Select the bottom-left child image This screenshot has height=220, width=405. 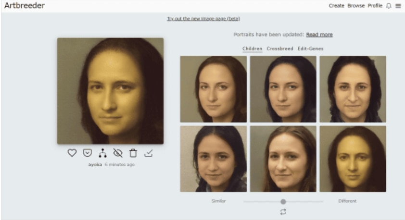(214, 159)
